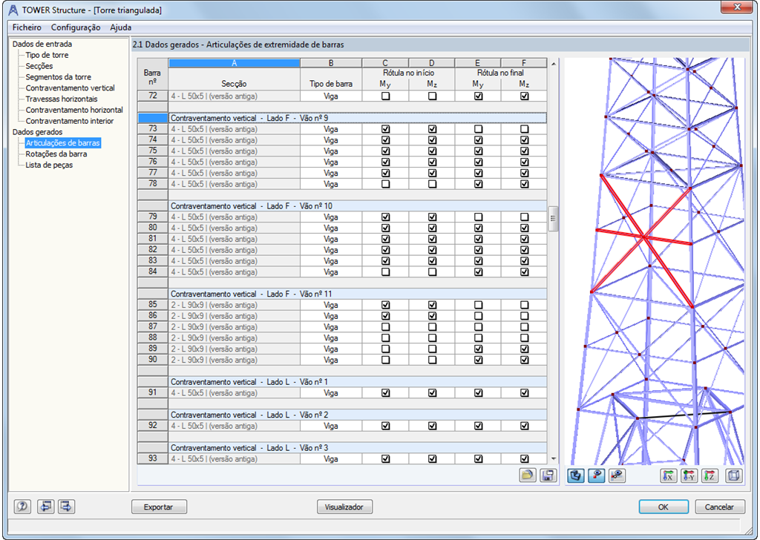
Task: Toggle start Mz hinge for bar 93
Action: coord(432,458)
